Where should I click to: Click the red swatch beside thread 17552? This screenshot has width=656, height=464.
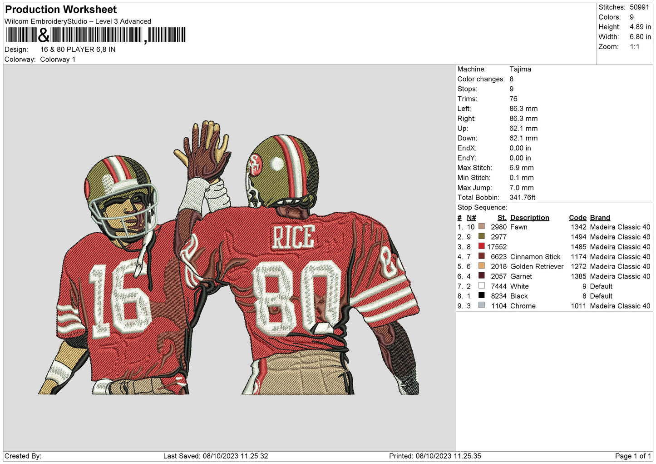[482, 246]
